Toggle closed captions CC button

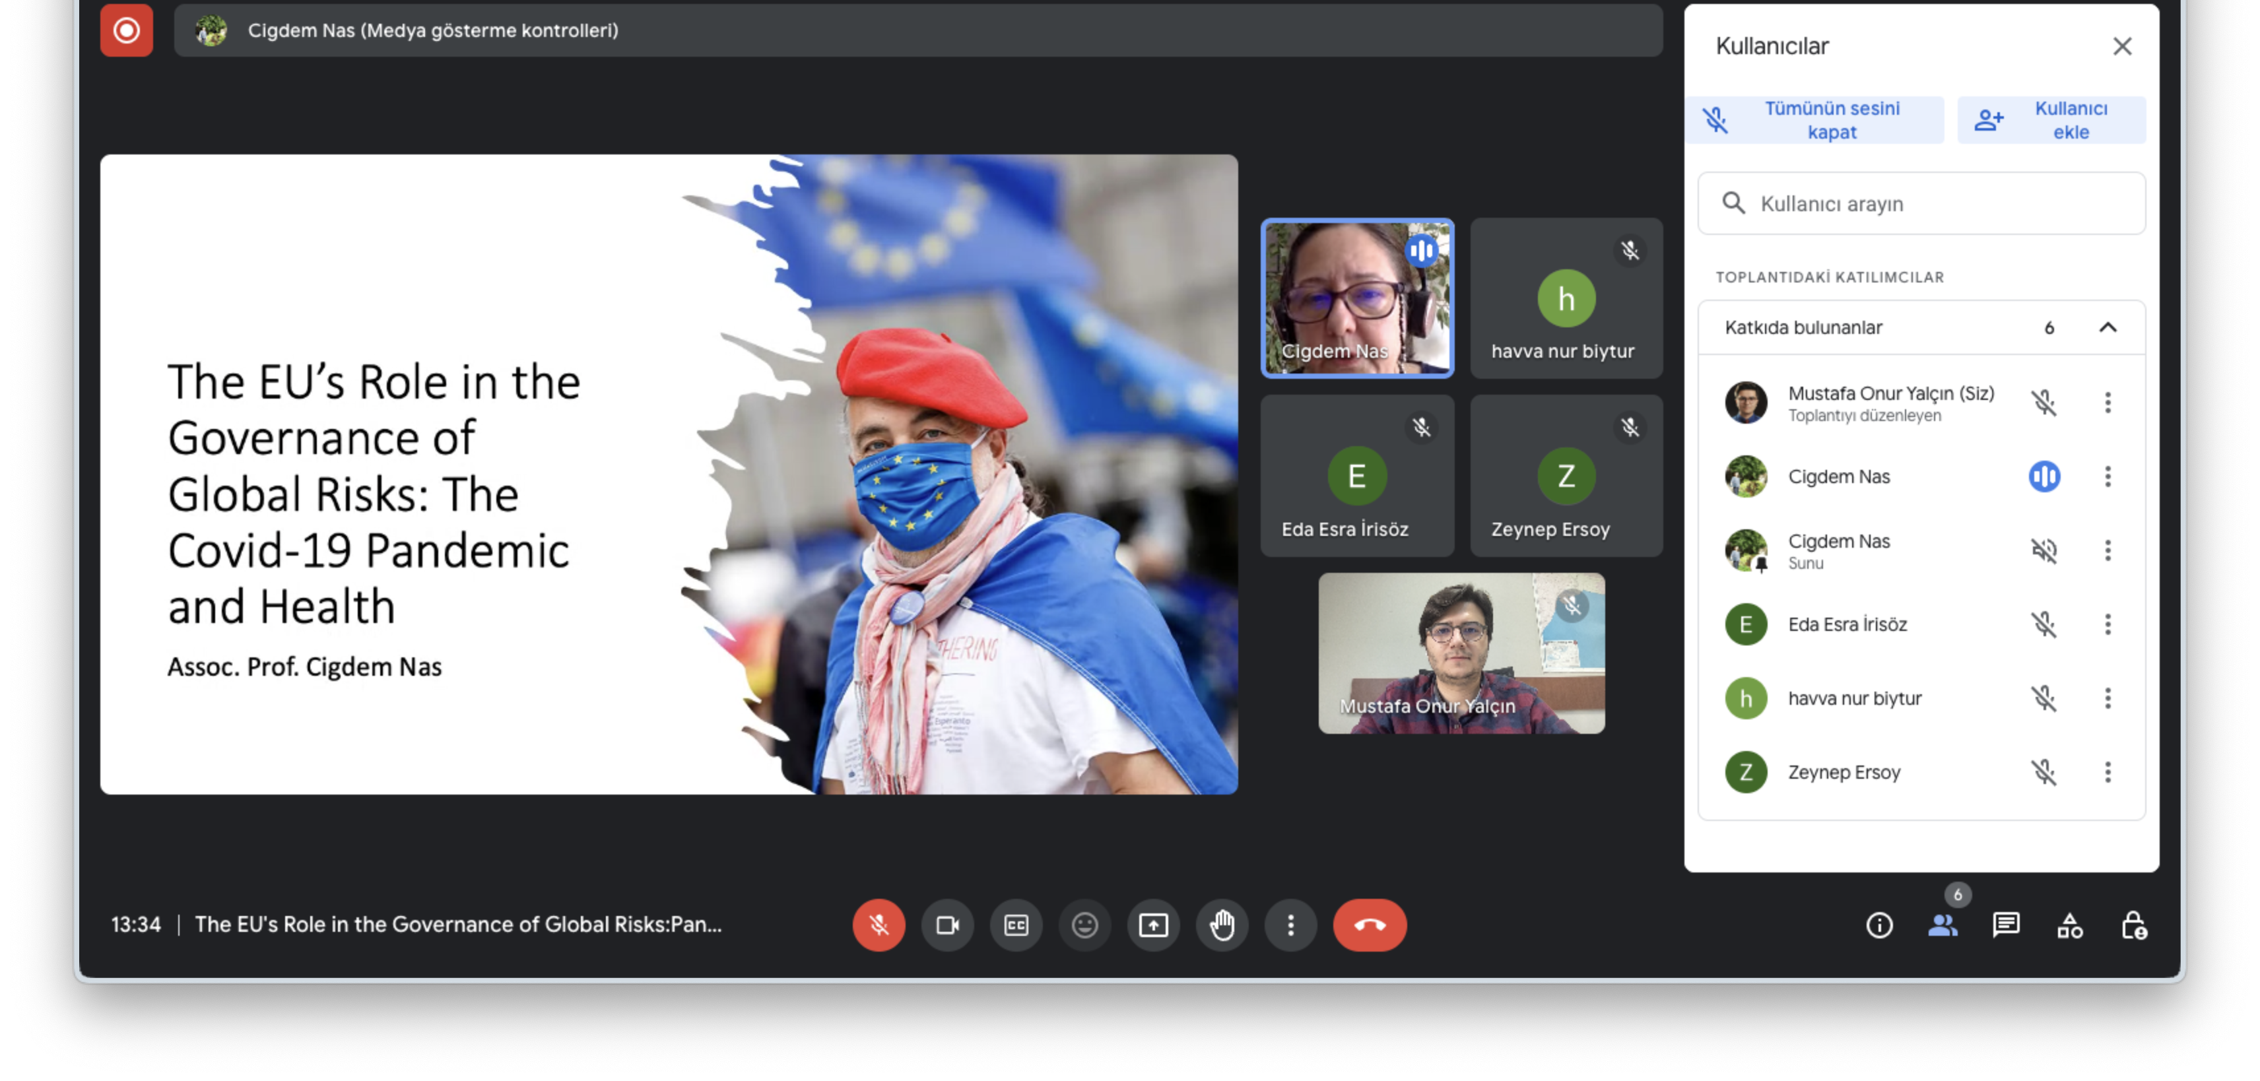(x=1016, y=925)
